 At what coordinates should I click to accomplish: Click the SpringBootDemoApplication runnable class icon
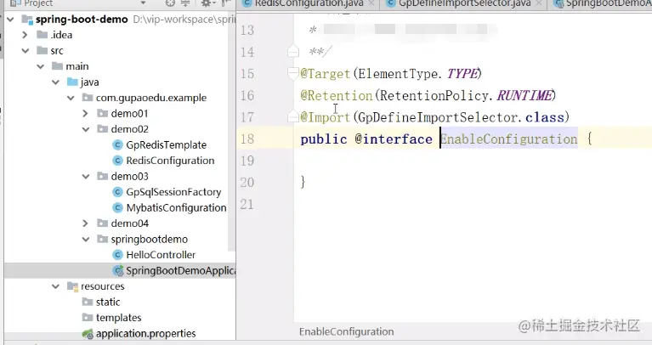point(118,270)
